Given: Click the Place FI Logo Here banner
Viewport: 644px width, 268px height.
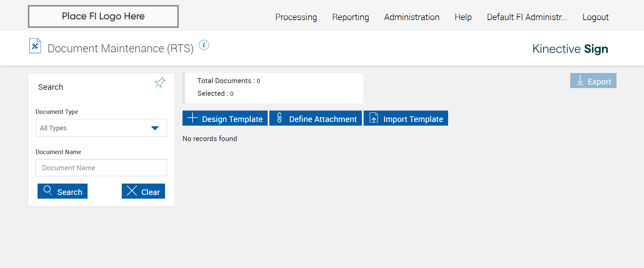Looking at the screenshot, I should click(x=103, y=16).
